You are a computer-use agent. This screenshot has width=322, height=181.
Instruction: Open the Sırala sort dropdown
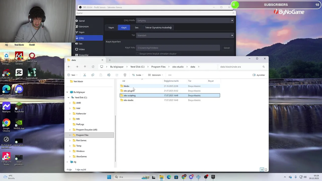(x=138, y=75)
